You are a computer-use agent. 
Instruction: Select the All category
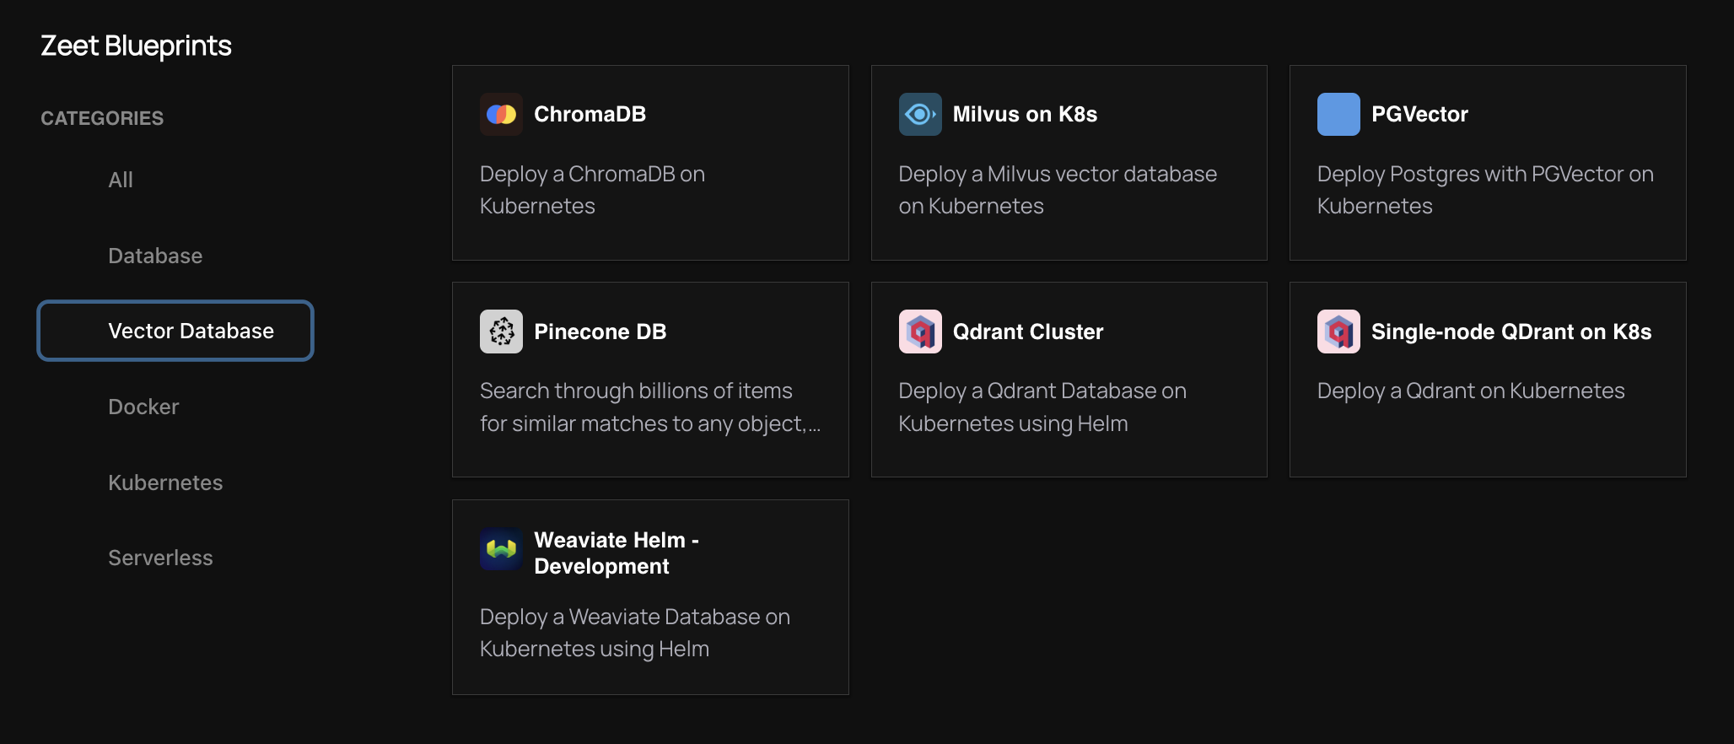121,180
